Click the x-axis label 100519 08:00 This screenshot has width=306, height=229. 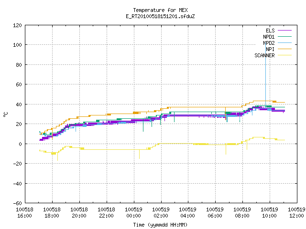242,212
